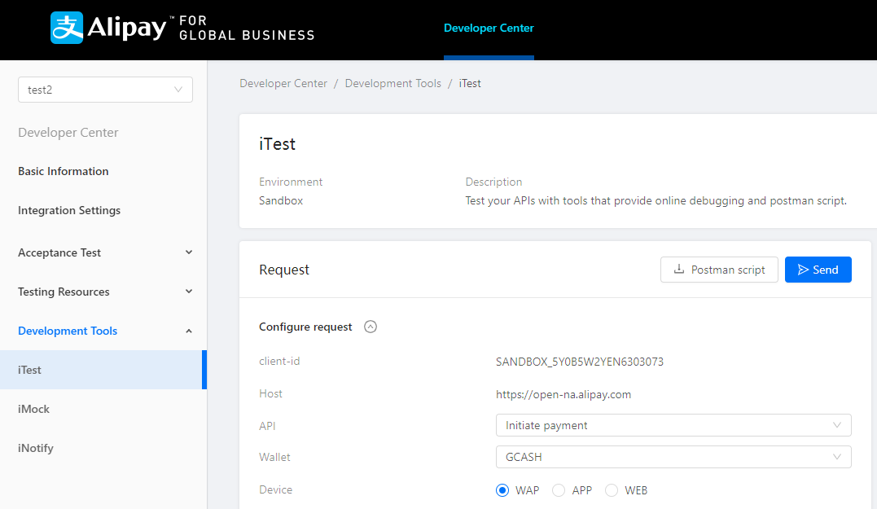Go to Integration Settings
This screenshot has height=509, width=877.
pos(69,210)
